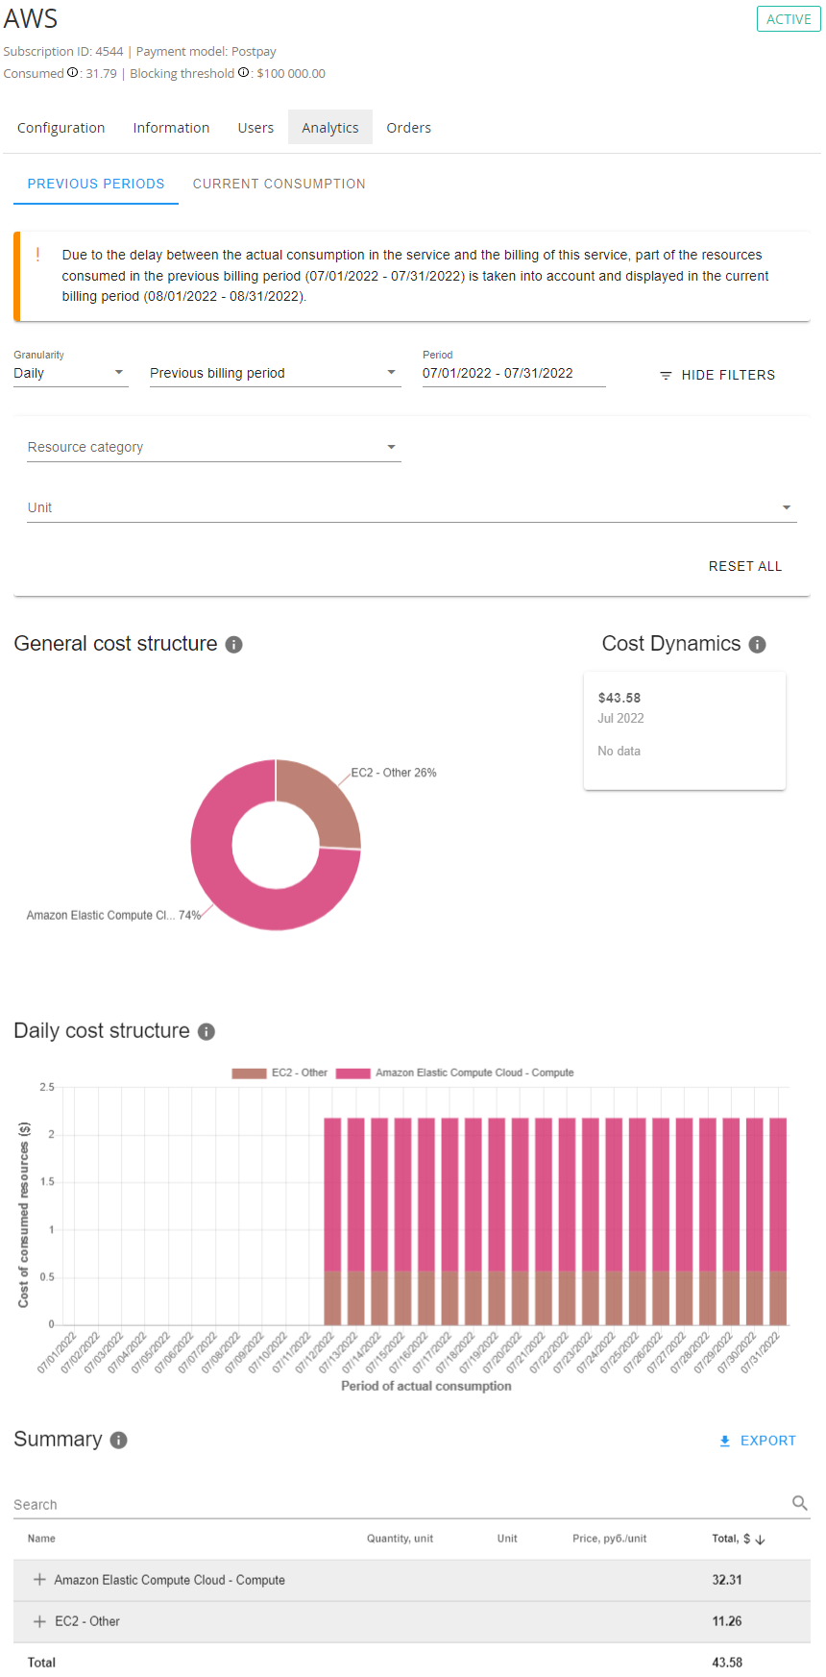
Task: Click the search magnifier icon in Summary
Action: (x=799, y=1503)
